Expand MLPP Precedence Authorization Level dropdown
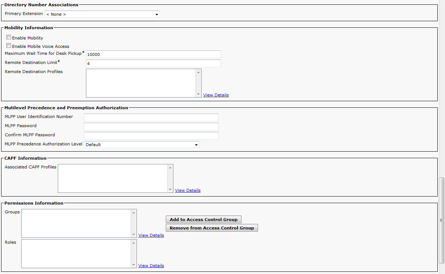 (x=142, y=145)
